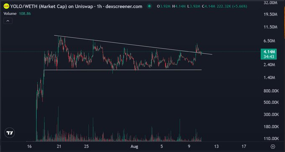Viewport: 285px width, 152px height.
Task: Click the date label 13
Action: tap(216, 147)
